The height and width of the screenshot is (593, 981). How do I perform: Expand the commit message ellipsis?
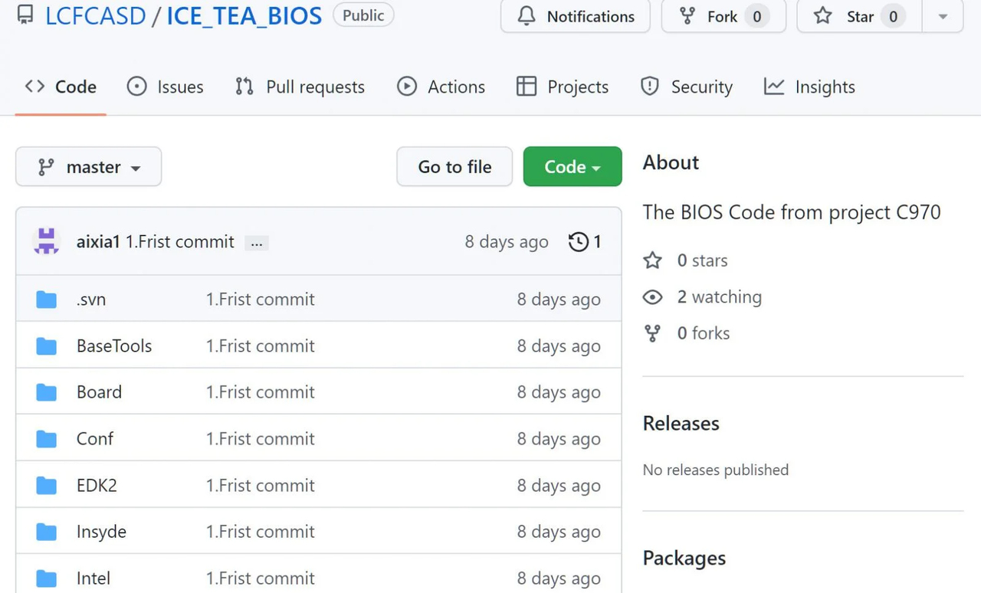[x=256, y=243]
